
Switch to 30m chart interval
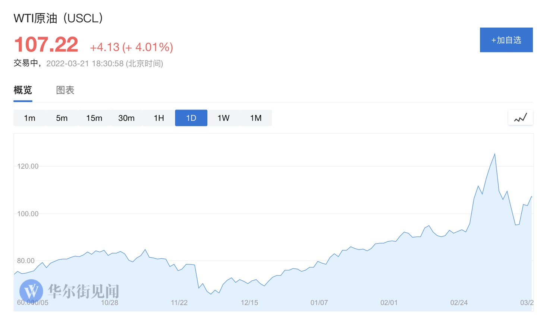tap(126, 118)
